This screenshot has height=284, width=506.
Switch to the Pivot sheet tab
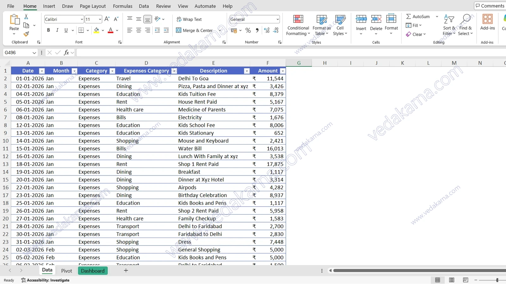pyautogui.click(x=67, y=271)
